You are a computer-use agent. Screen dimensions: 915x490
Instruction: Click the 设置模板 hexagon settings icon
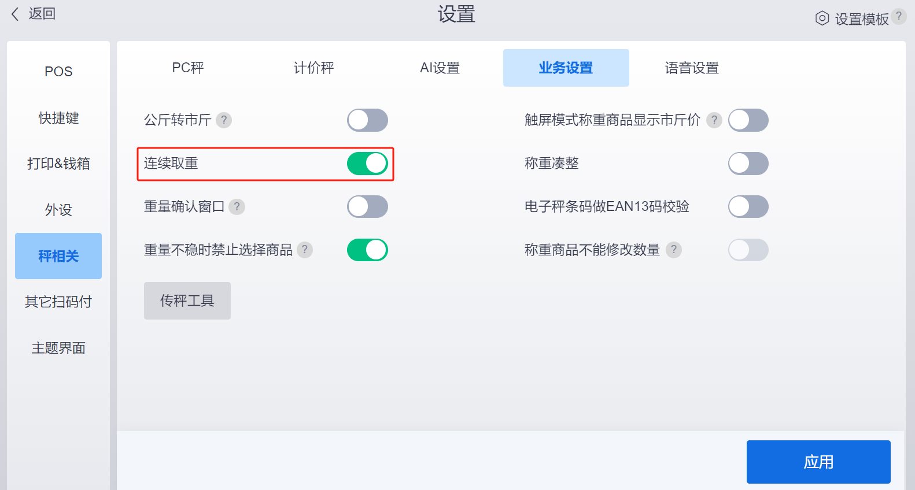pyautogui.click(x=822, y=18)
